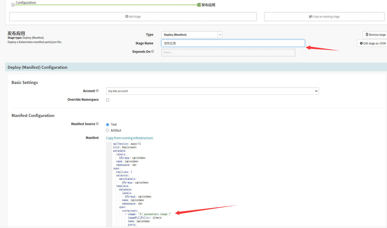Expand the Account dropdown showing my-k8s-account
Image resolution: width=387 pixels, height=228 pixels.
[212, 91]
